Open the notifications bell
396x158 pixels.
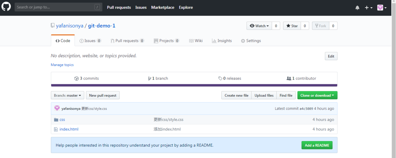pyautogui.click(x=357, y=8)
